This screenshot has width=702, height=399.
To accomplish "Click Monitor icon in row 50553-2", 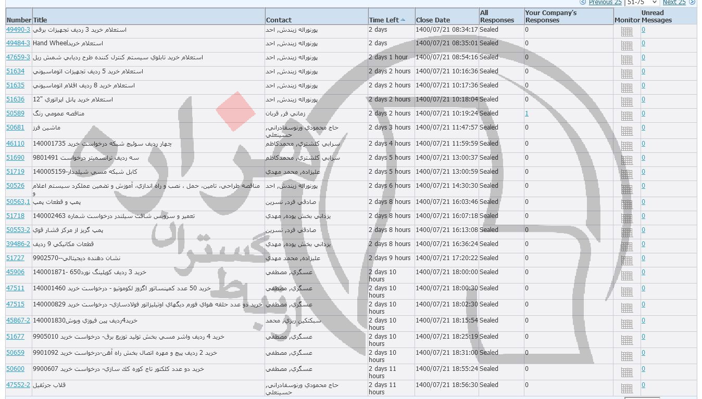I will point(626,233).
